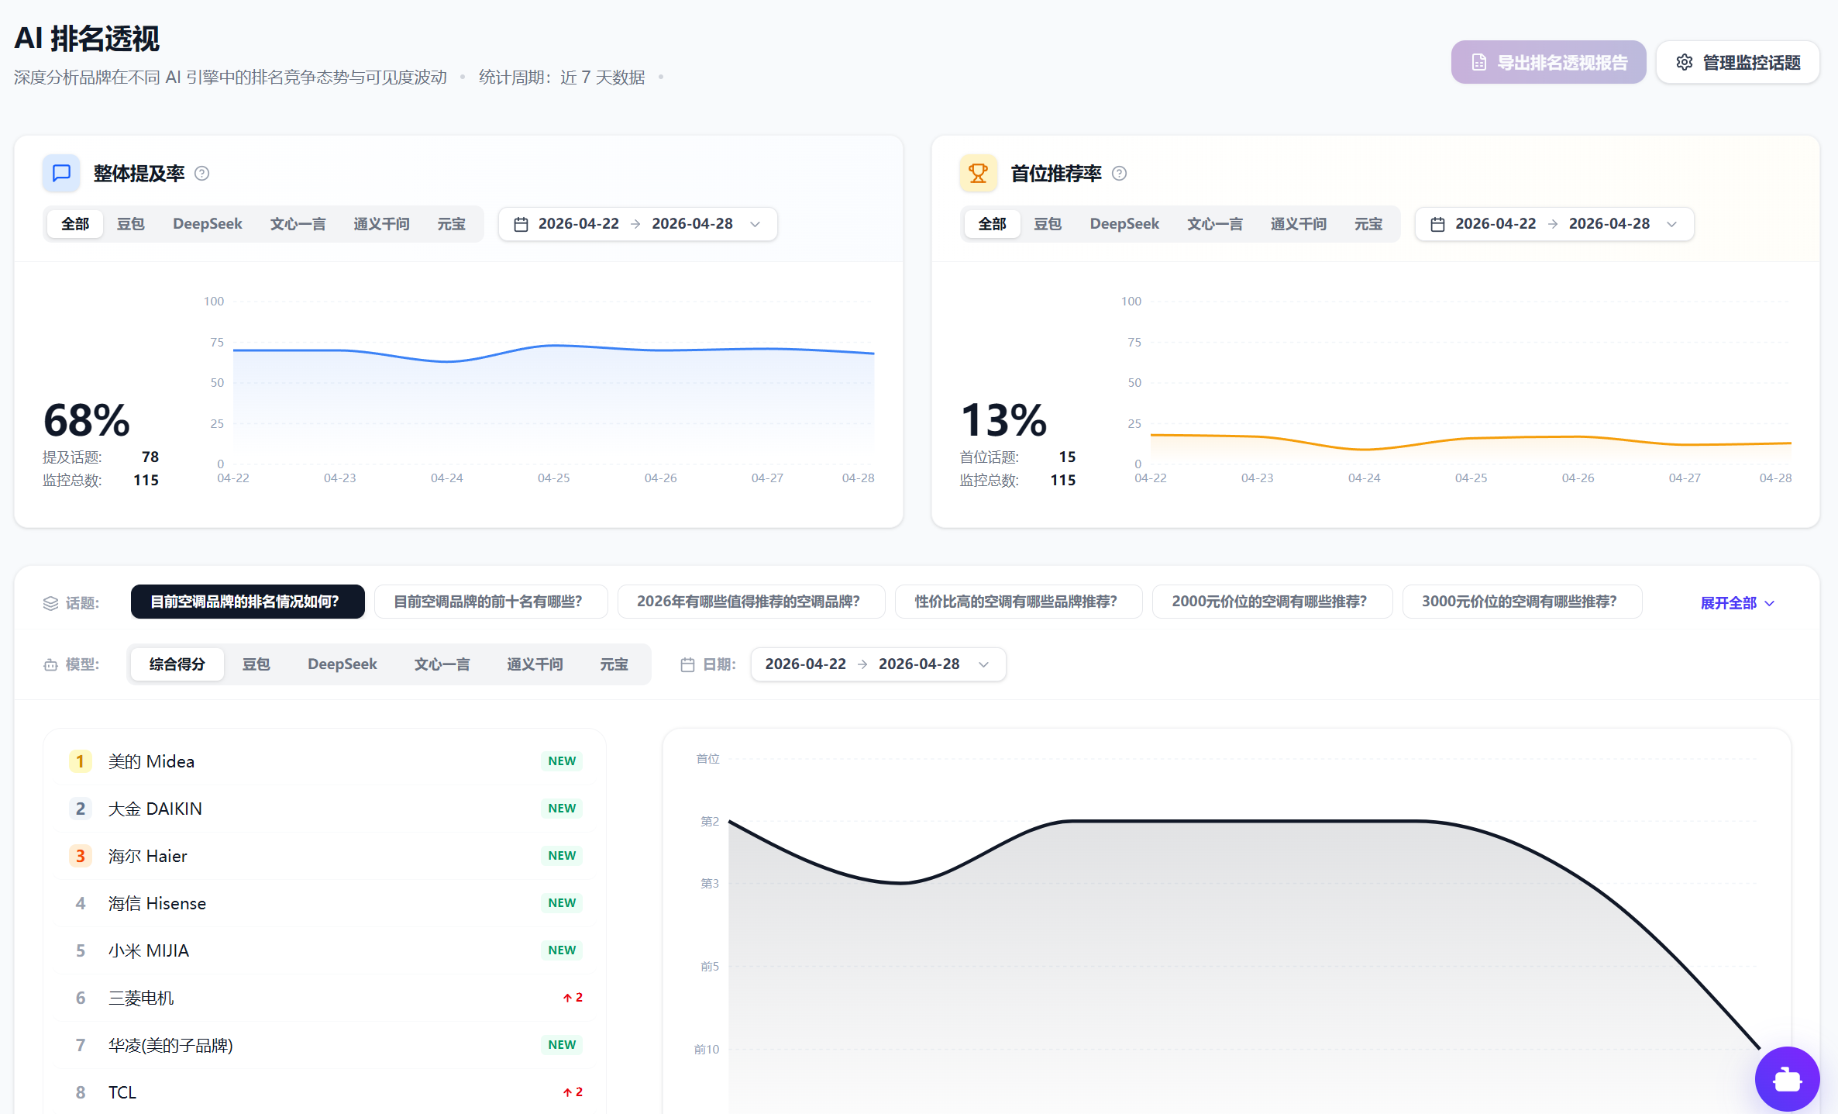
Task: Open the 整体提及率 date range dropdown
Action: (x=638, y=224)
